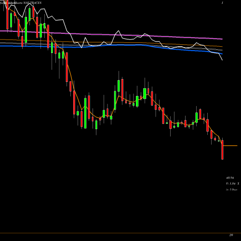This screenshot has height=241, width=241.
Task: Click the '20' axis label on the bottom axis
Action: tap(231, 235)
